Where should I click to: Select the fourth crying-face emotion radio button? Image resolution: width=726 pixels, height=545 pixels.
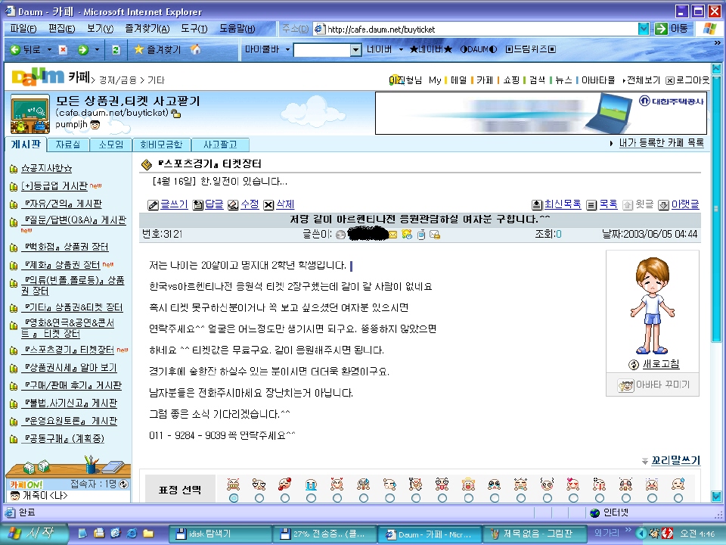pos(311,498)
